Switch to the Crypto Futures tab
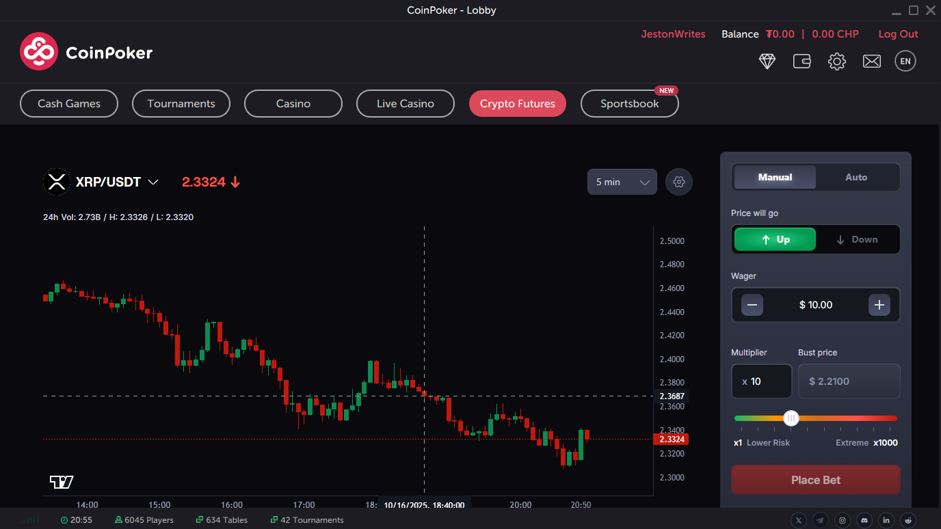 [x=518, y=103]
